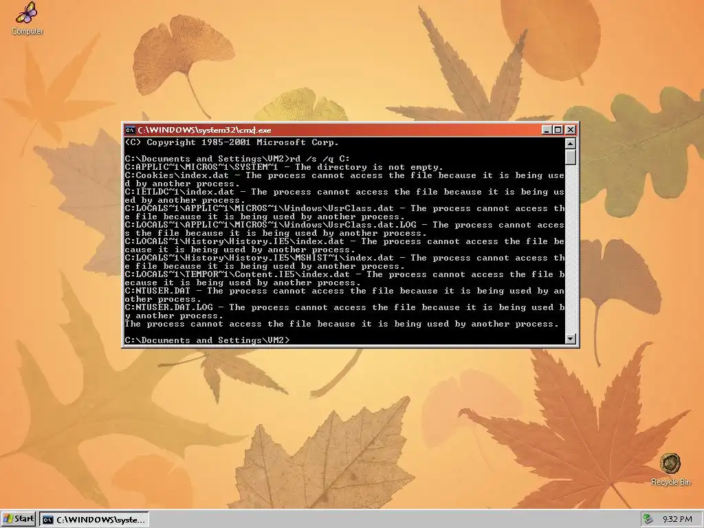Minimize the cmd.exe window
Image resolution: width=704 pixels, height=528 pixels.
[547, 130]
